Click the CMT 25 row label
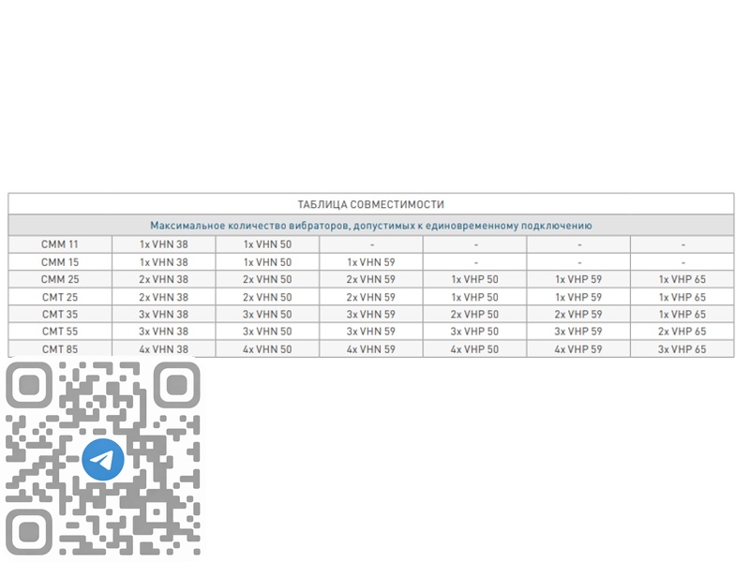Image resolution: width=750 pixels, height=562 pixels. (60, 297)
